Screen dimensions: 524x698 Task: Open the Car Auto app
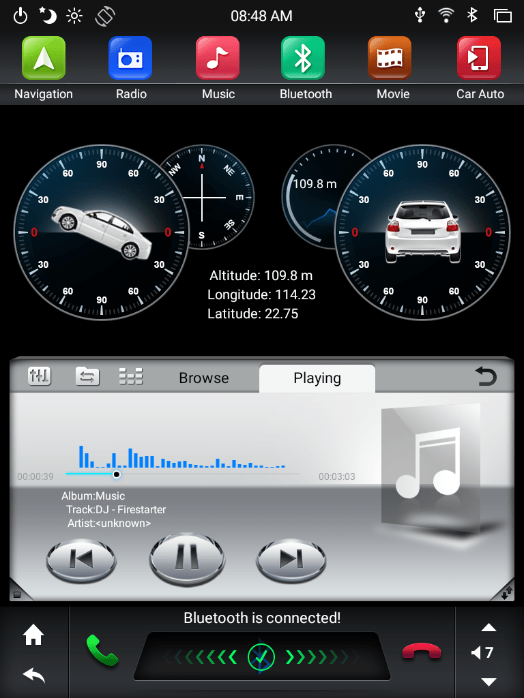click(x=480, y=59)
